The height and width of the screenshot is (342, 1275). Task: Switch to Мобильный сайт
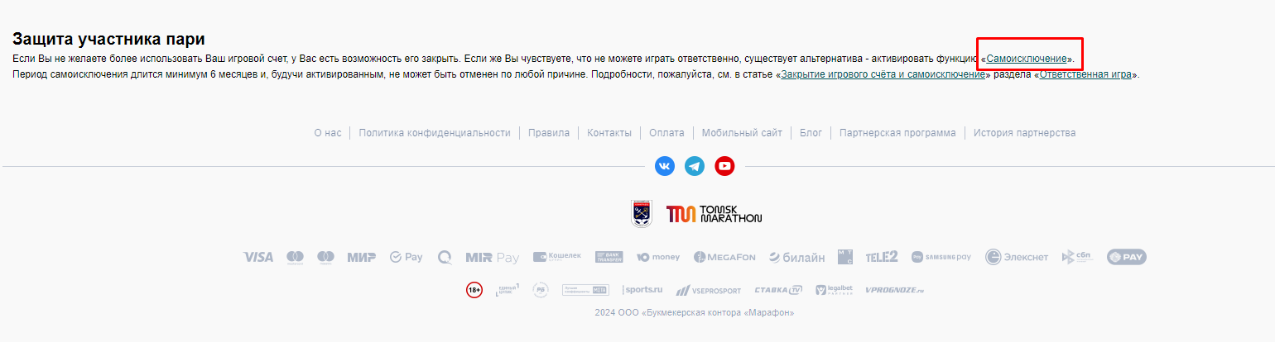tap(742, 133)
